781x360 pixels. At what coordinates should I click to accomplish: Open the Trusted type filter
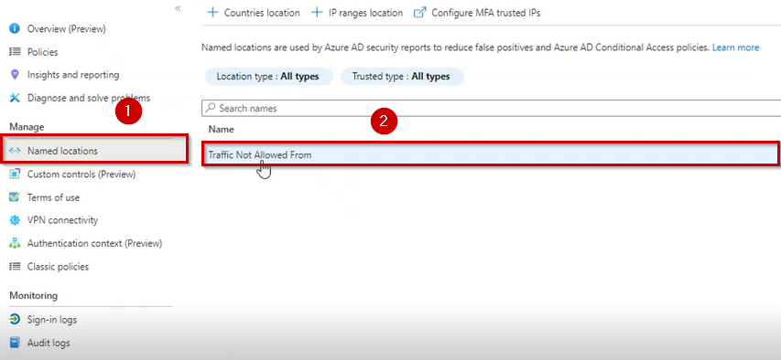tap(401, 77)
